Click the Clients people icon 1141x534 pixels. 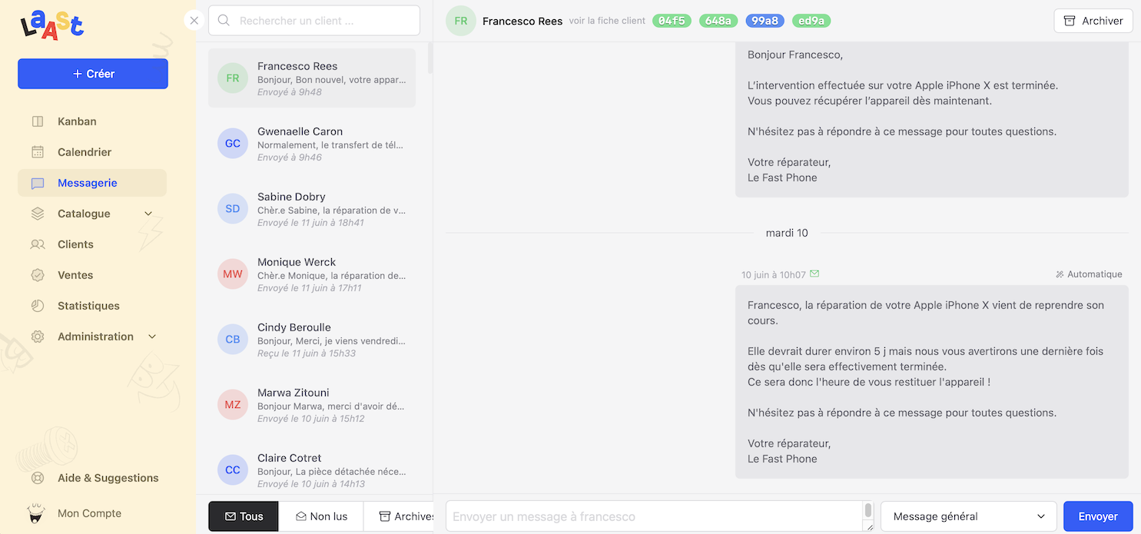point(38,244)
